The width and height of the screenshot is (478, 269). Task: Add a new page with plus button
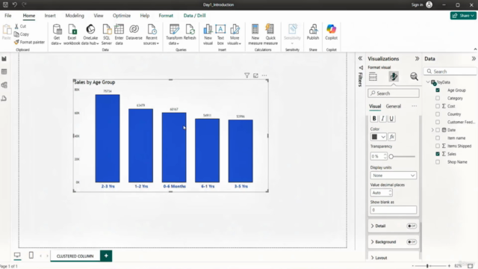point(106,256)
